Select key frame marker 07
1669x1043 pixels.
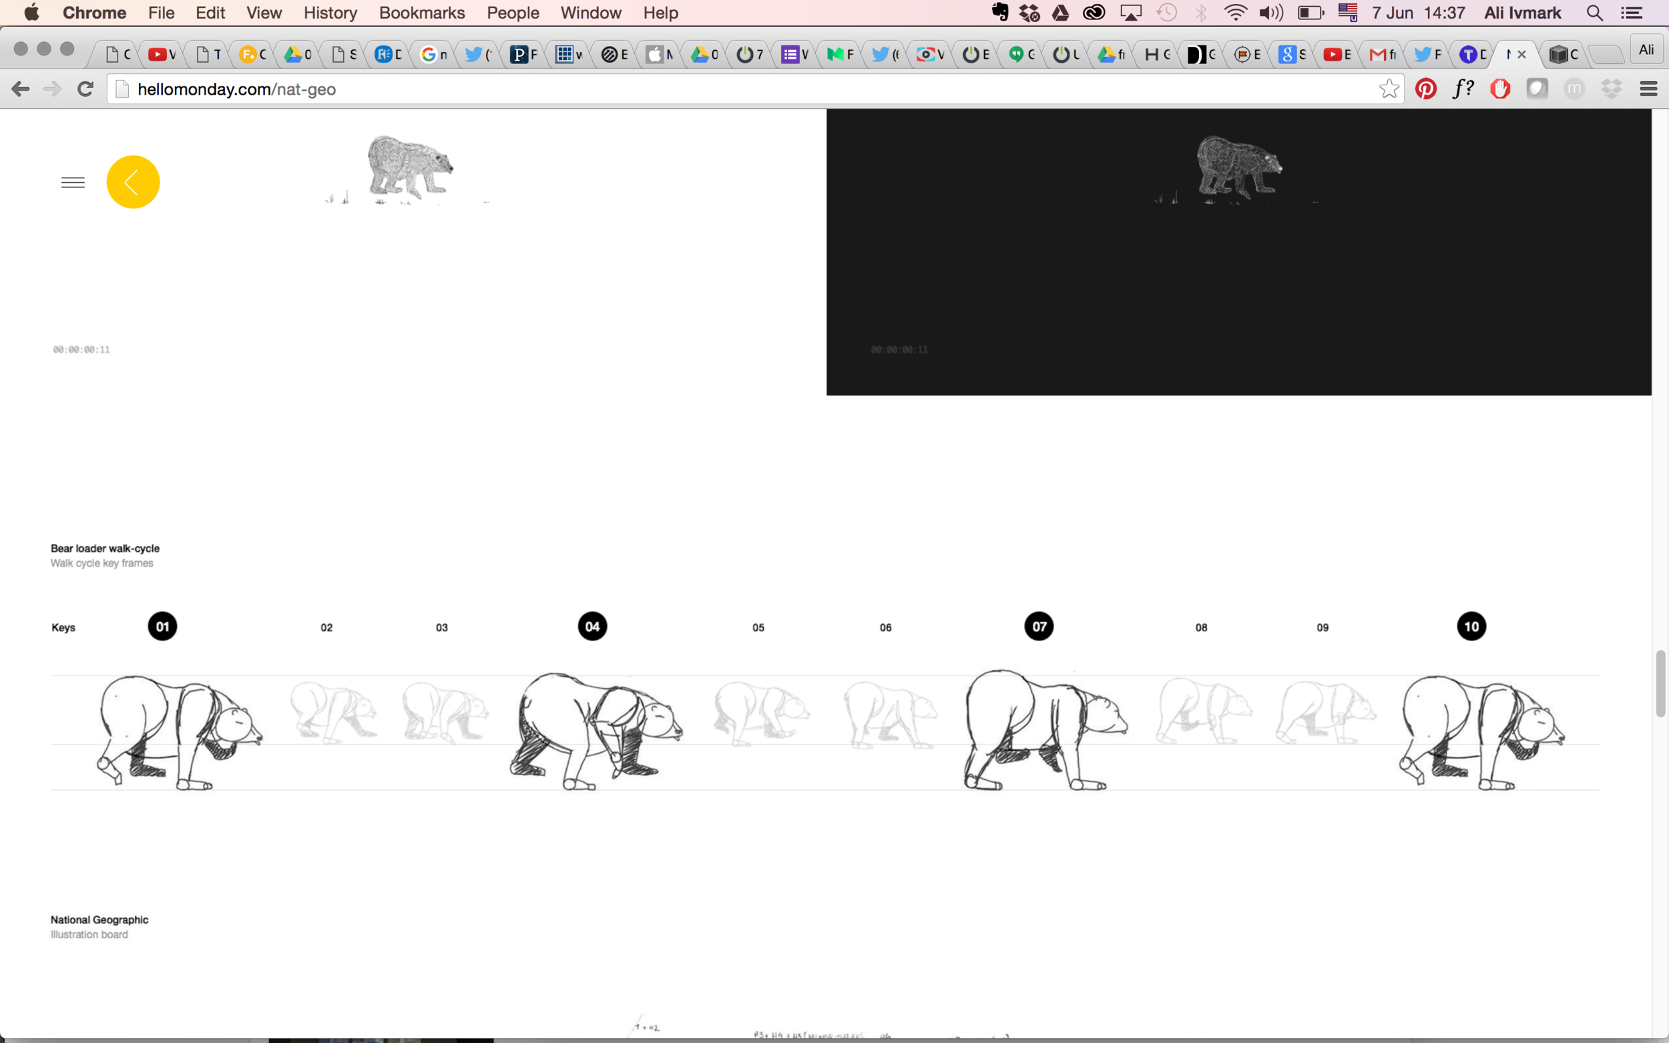1039,627
